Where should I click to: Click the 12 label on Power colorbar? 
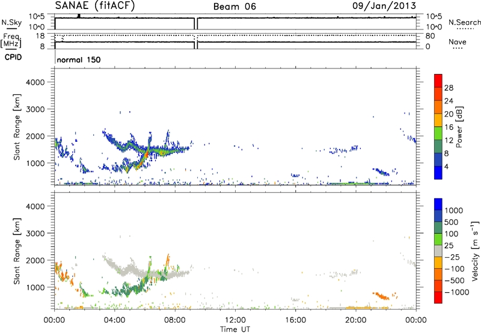449,141
